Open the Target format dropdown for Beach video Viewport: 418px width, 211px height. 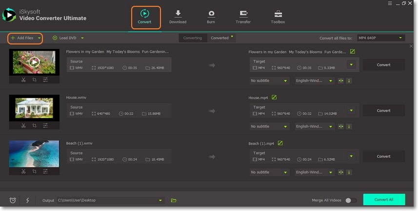(x=351, y=156)
